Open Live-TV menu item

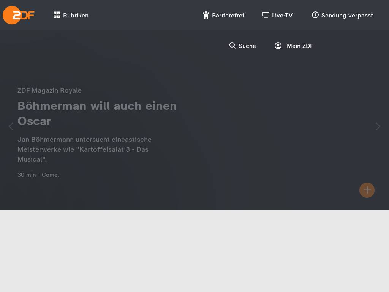(277, 15)
